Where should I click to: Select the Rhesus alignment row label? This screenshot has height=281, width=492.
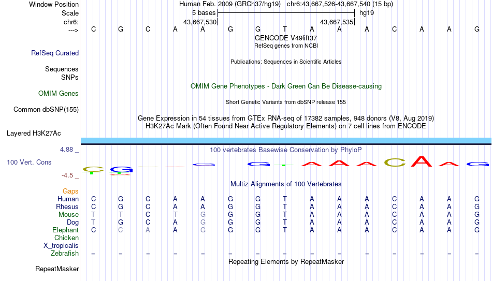point(67,206)
